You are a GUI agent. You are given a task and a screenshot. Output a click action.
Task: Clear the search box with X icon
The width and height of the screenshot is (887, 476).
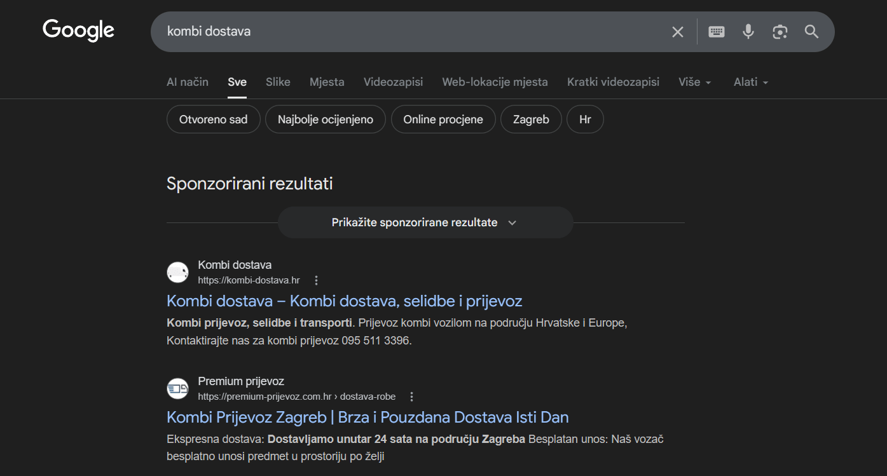coord(678,32)
